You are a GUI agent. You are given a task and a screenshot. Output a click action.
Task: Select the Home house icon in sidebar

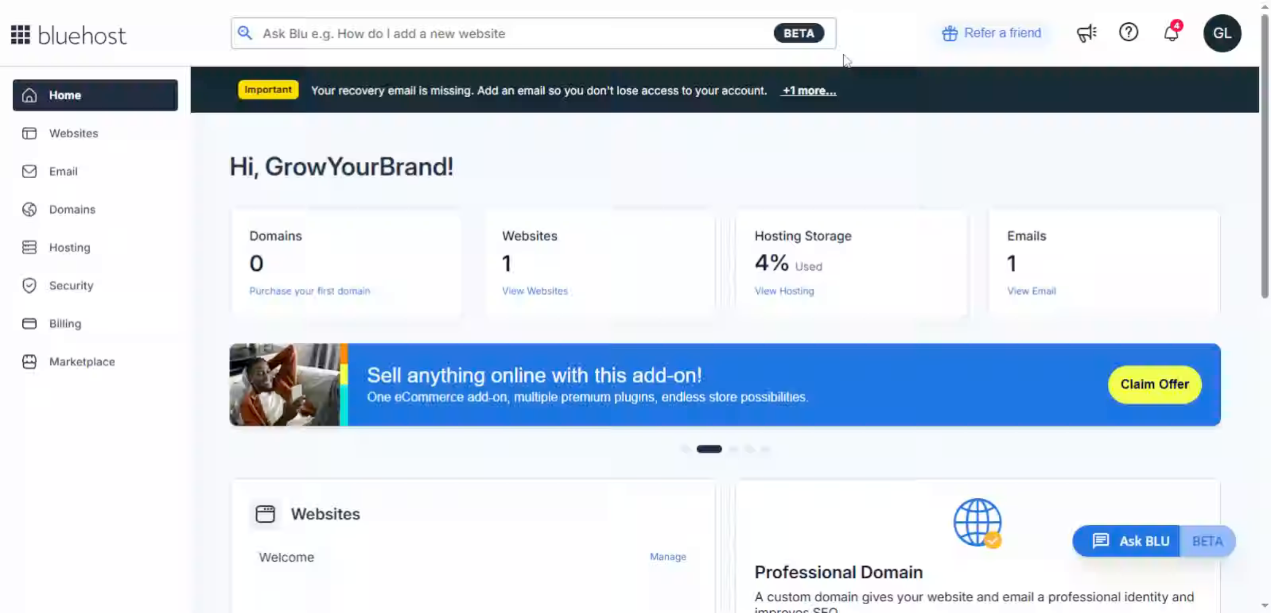pyautogui.click(x=30, y=95)
